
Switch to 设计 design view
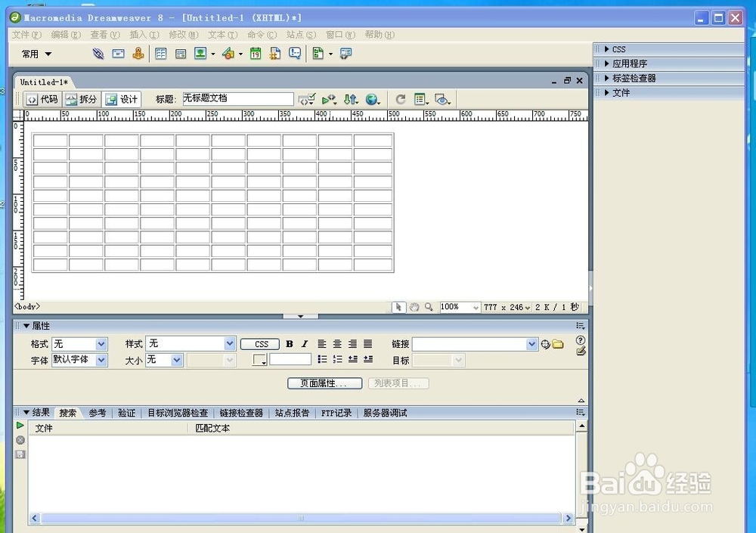[122, 99]
